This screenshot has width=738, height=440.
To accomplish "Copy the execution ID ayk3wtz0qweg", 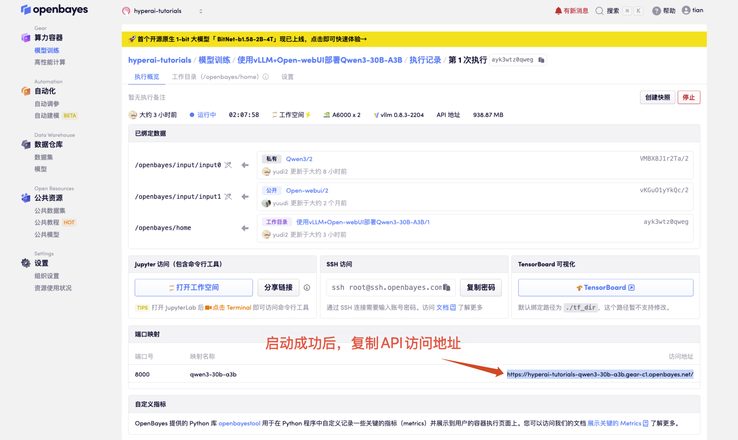I will pos(541,60).
